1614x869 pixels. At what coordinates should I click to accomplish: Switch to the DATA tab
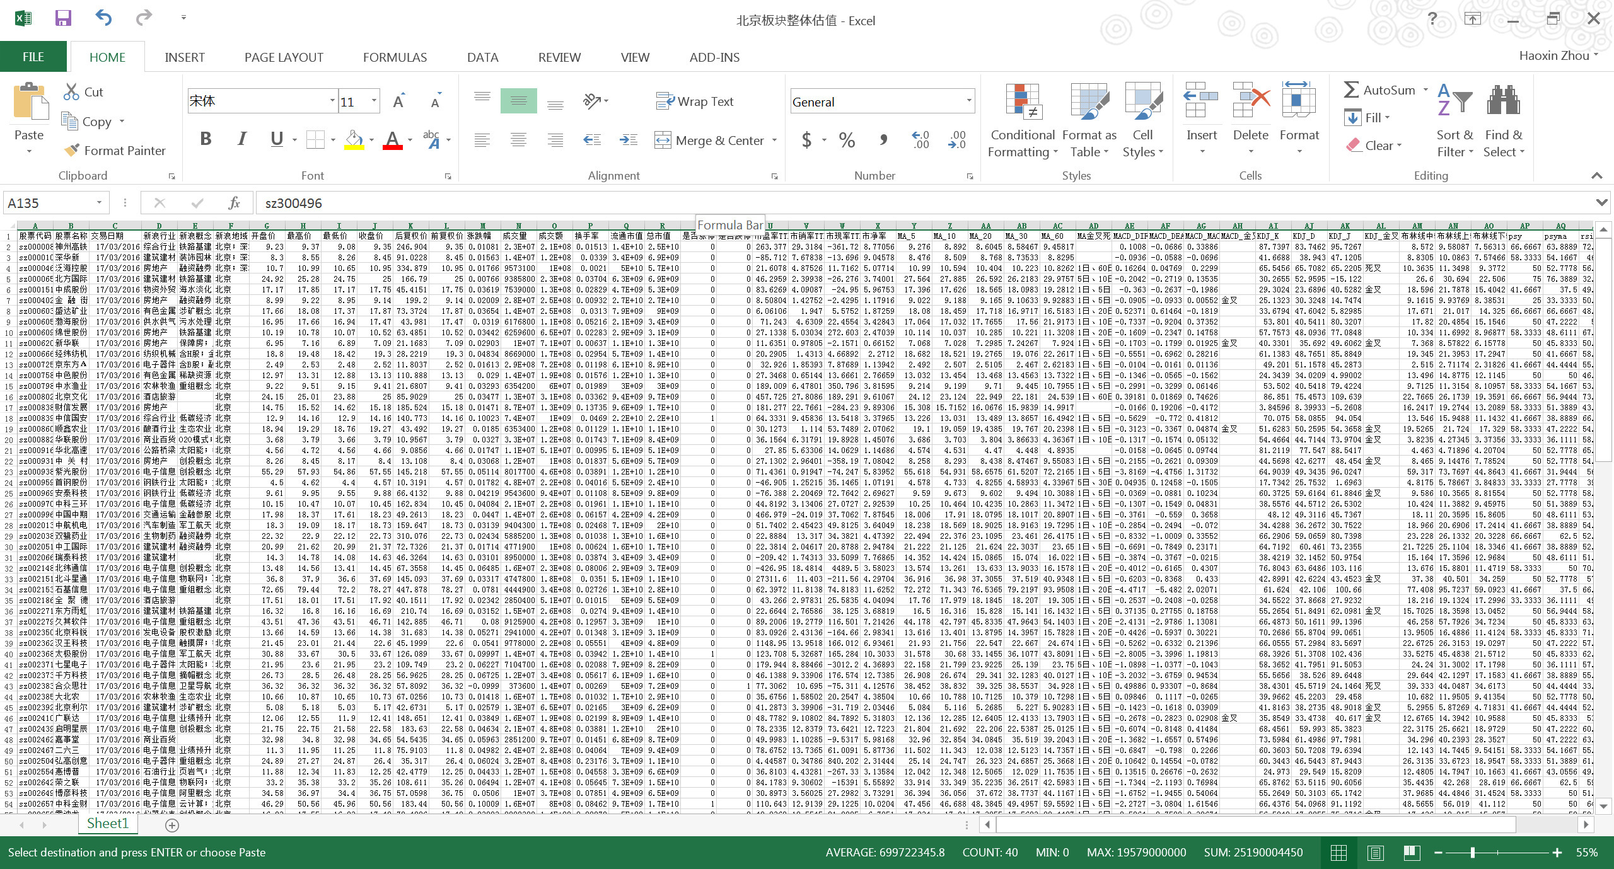click(x=483, y=57)
